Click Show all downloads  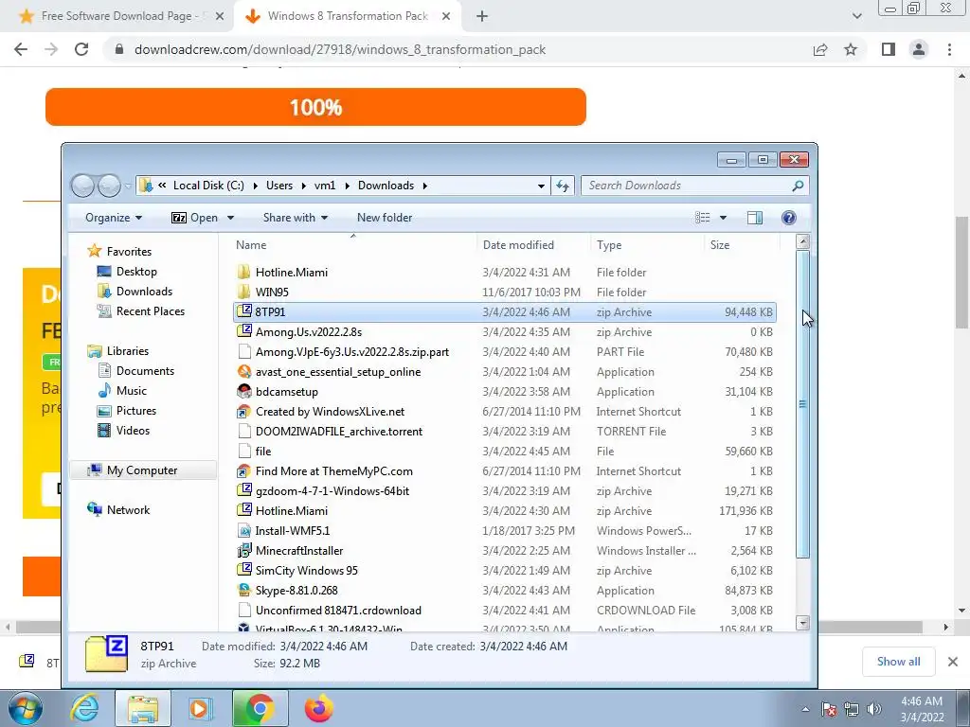coord(898,662)
